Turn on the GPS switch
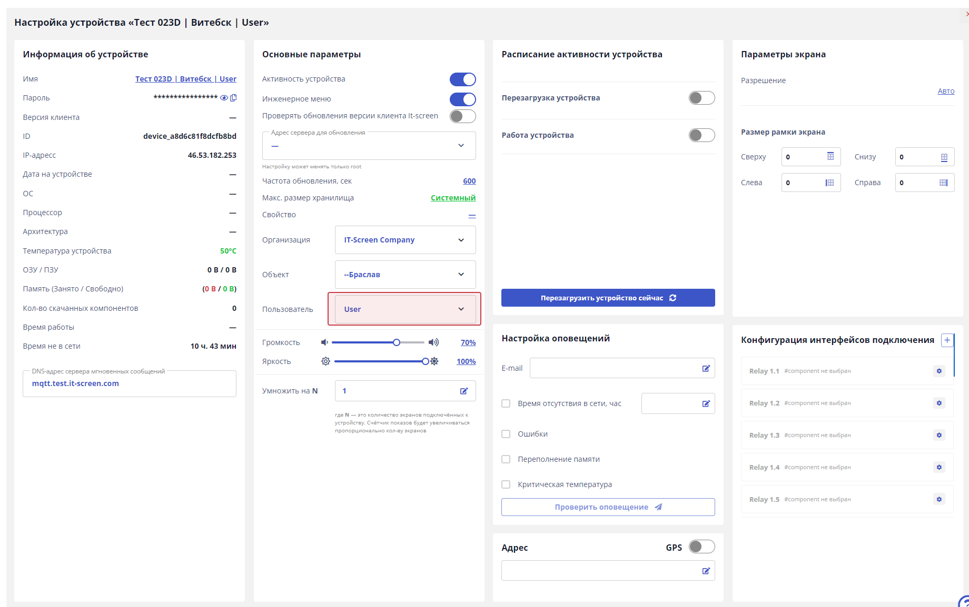969x607 pixels. pos(702,547)
